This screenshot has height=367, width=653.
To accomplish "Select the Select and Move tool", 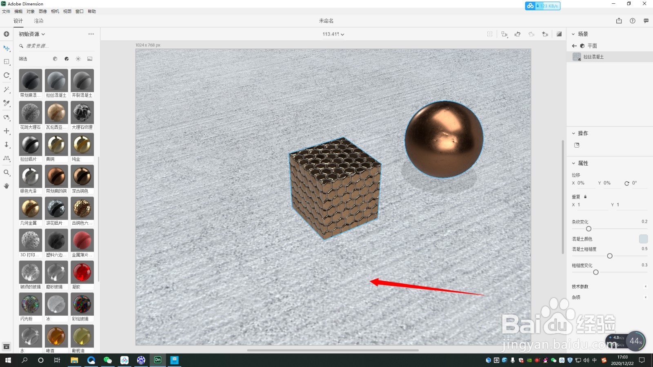I will (7, 48).
